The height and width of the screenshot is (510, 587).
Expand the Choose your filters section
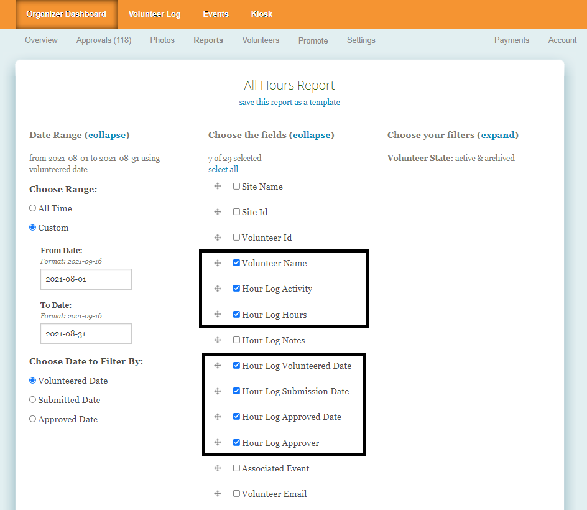tap(498, 135)
